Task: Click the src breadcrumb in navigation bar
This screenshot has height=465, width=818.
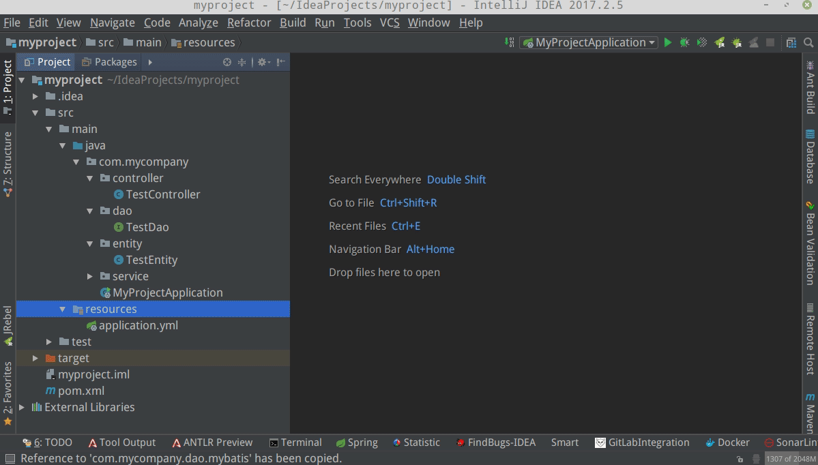Action: pos(100,43)
